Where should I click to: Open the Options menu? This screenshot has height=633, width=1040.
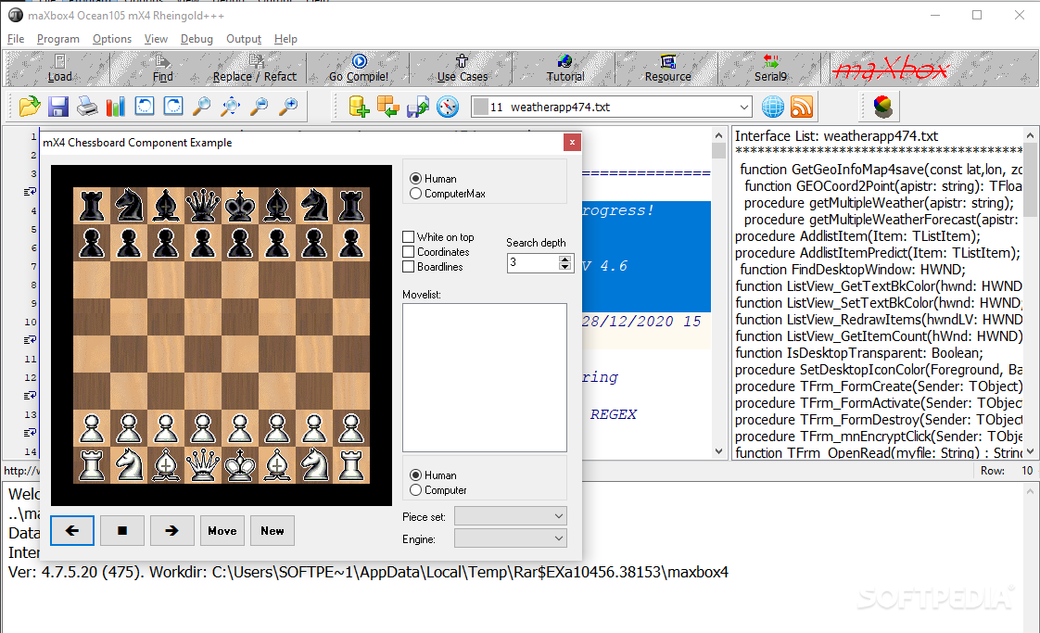pos(112,39)
